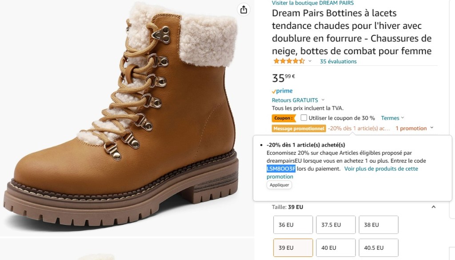The image size is (455, 260).
Task: Click the star rating icons
Action: click(x=289, y=61)
